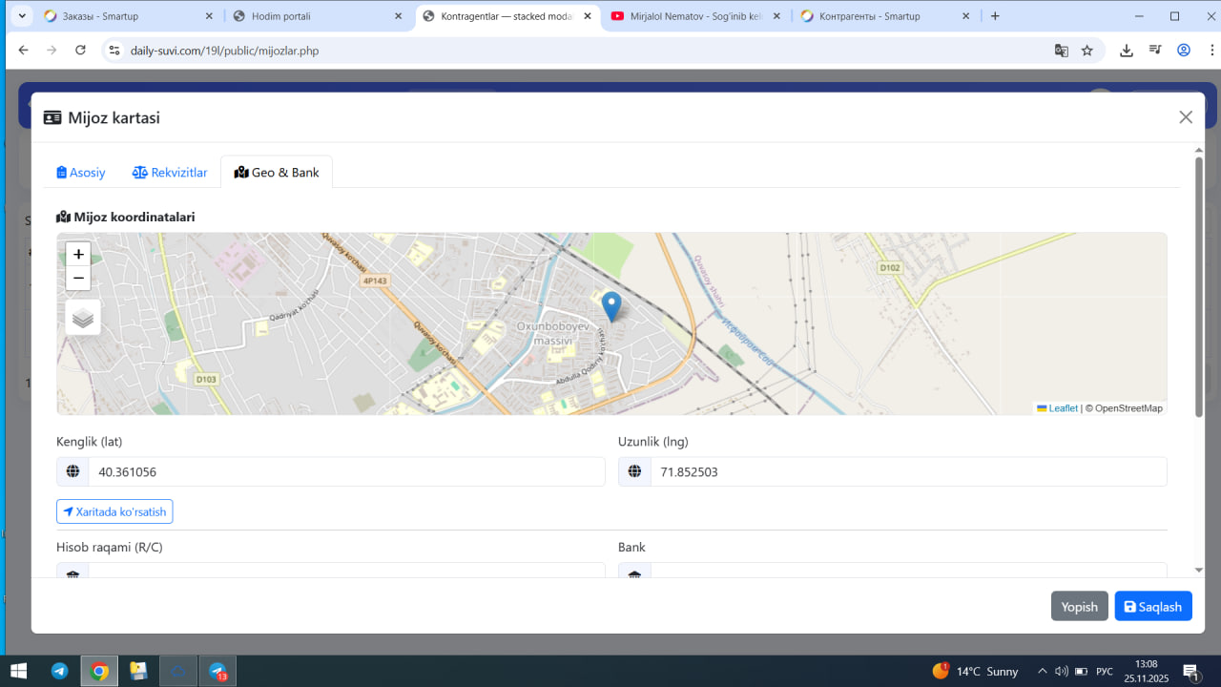Click the scrollbar down arrow in modal
This screenshot has height=687, width=1221.
pos(1199,570)
